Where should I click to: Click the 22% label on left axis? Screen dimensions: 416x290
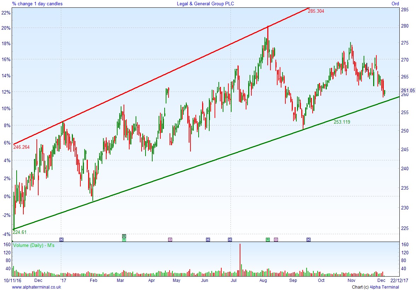point(6,13)
